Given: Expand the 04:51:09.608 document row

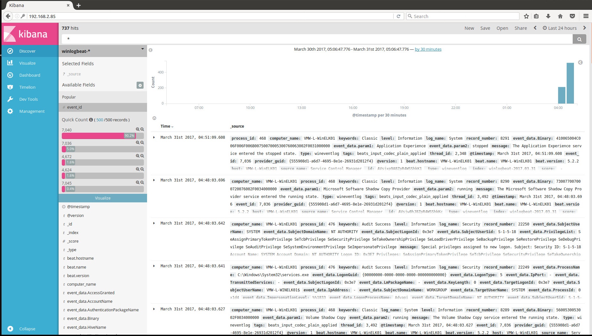Looking at the screenshot, I should click(x=154, y=137).
